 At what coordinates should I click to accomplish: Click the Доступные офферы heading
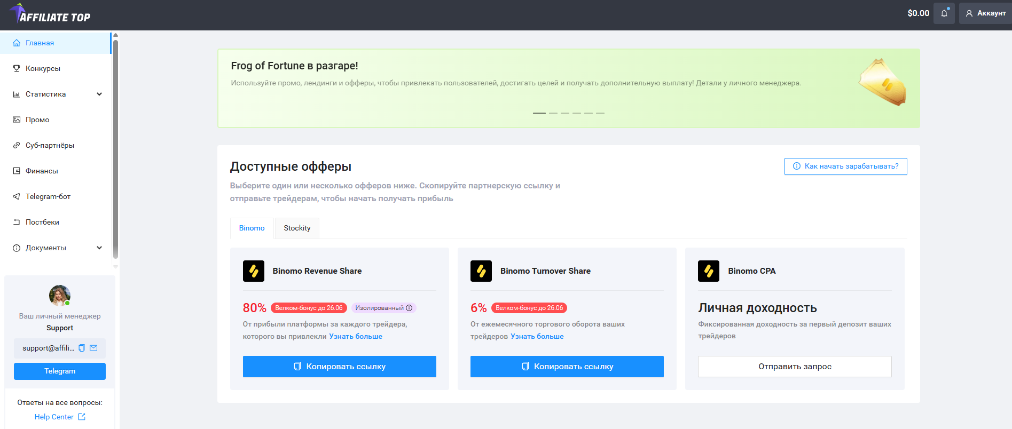[x=291, y=166]
